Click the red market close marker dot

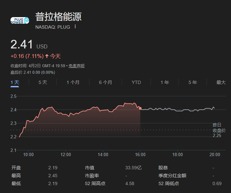click(140, 108)
